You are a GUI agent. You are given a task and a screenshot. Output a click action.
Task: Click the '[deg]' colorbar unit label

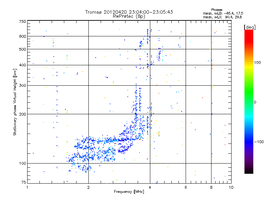[x=250, y=27]
